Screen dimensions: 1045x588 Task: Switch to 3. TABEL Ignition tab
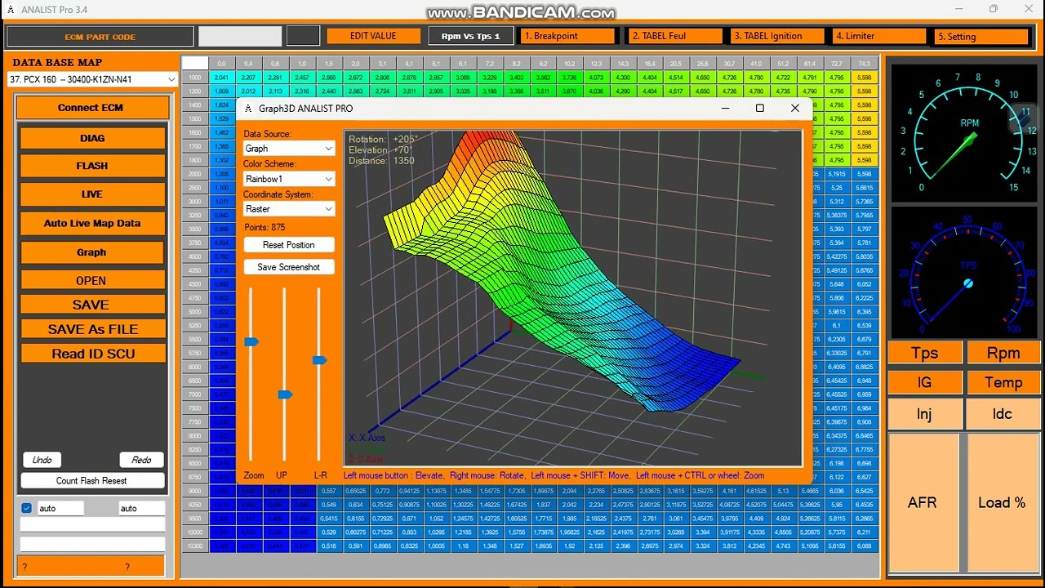[778, 36]
